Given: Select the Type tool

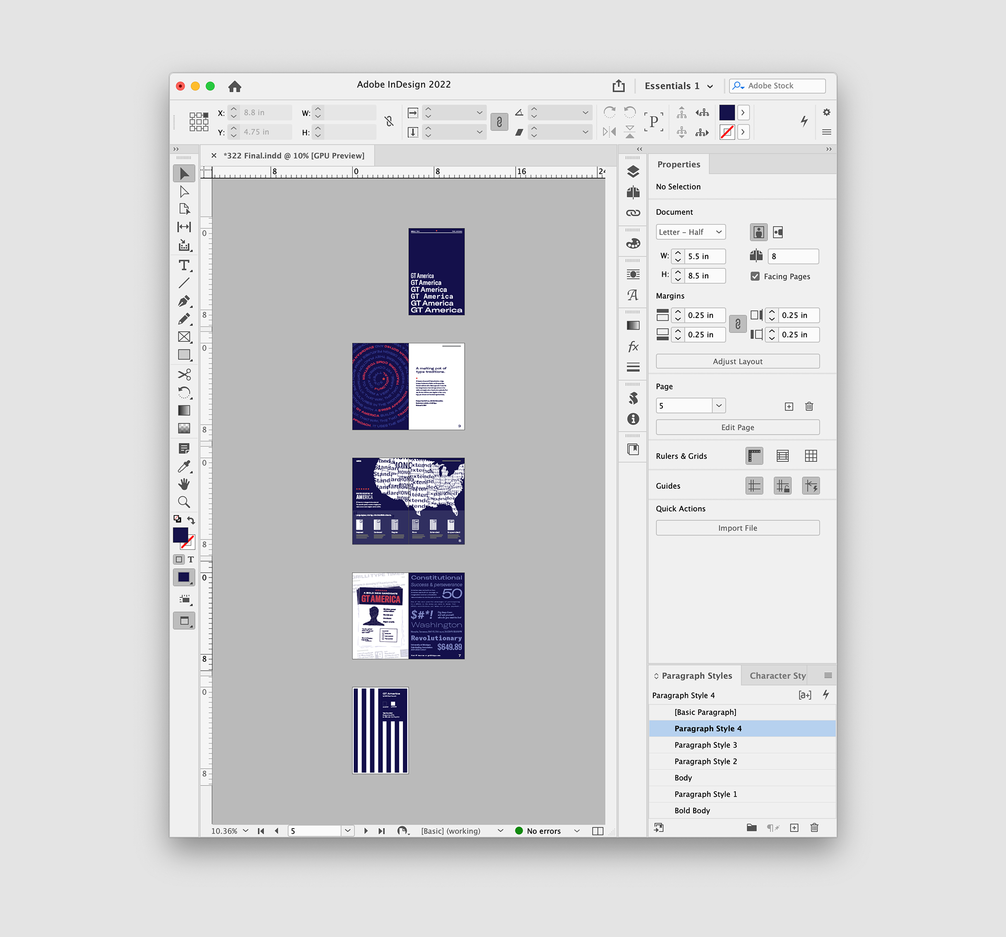Looking at the screenshot, I should point(184,265).
